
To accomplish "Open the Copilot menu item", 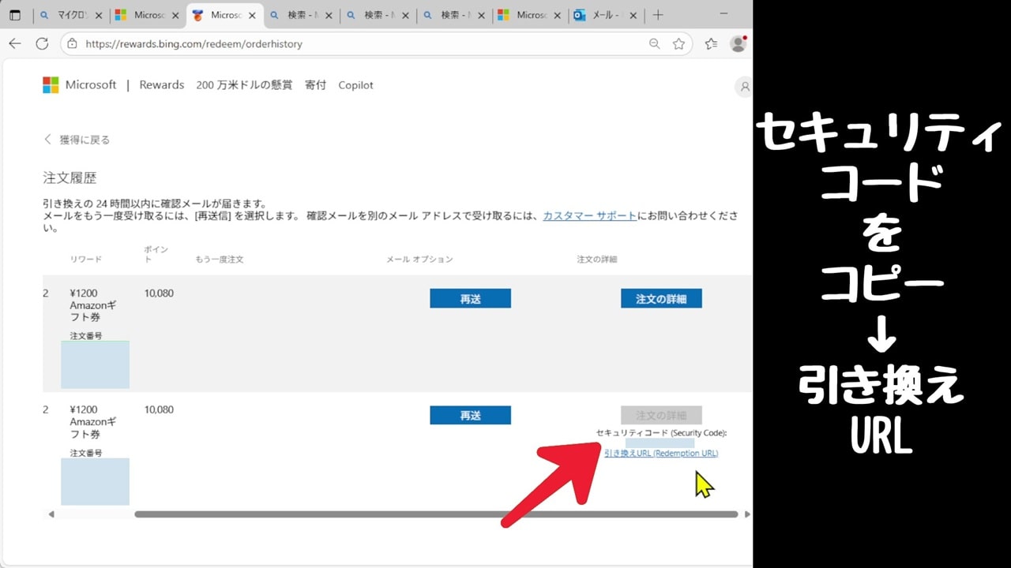I will [355, 85].
